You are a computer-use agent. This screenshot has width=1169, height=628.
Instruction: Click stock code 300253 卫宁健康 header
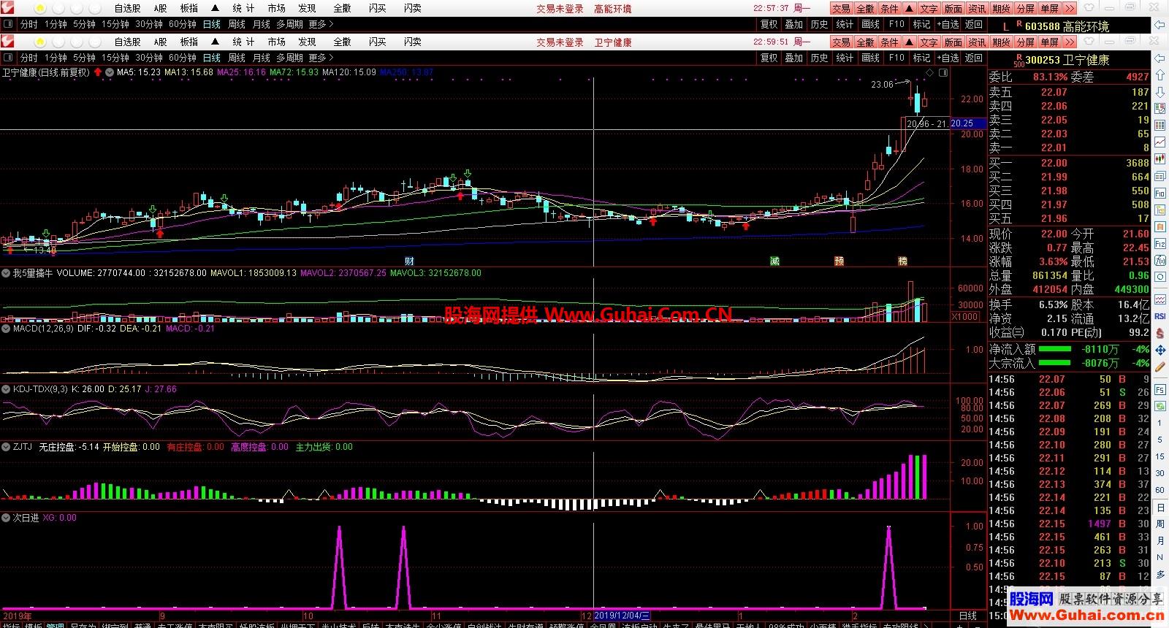coord(1067,60)
